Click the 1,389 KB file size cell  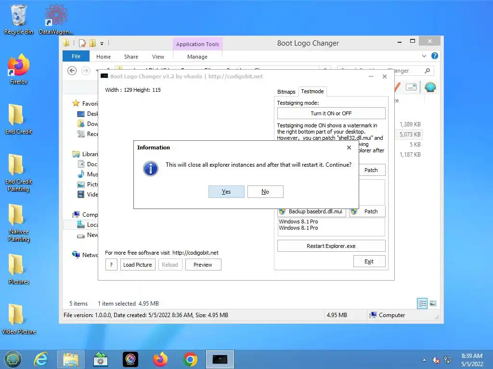click(410, 124)
